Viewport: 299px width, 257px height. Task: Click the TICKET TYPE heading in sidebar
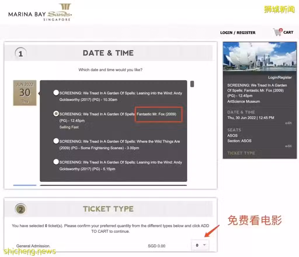click(241, 153)
